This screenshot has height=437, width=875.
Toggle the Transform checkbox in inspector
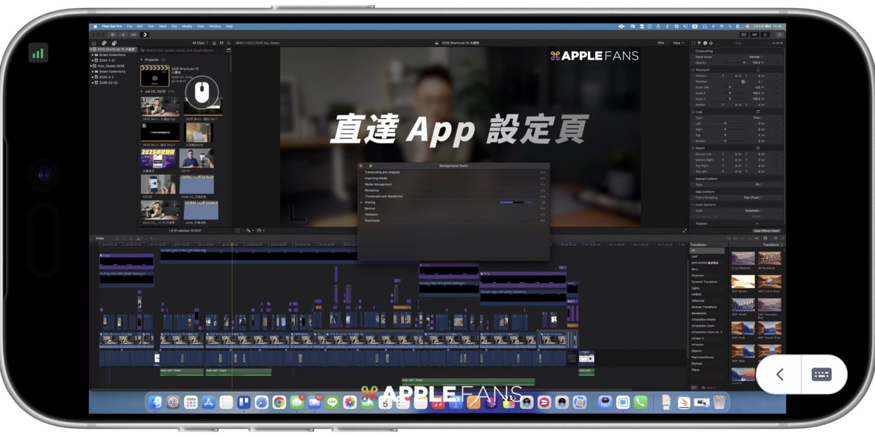(693, 69)
